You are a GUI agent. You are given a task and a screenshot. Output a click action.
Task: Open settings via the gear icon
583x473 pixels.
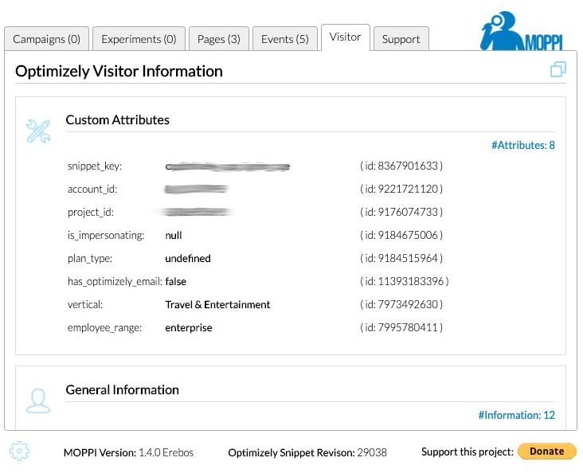point(19,451)
